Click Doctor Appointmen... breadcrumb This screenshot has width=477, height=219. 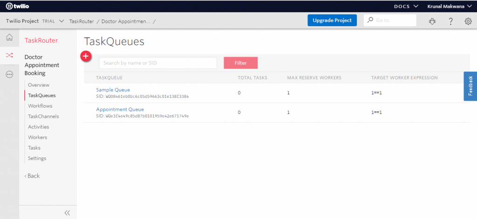(x=126, y=21)
